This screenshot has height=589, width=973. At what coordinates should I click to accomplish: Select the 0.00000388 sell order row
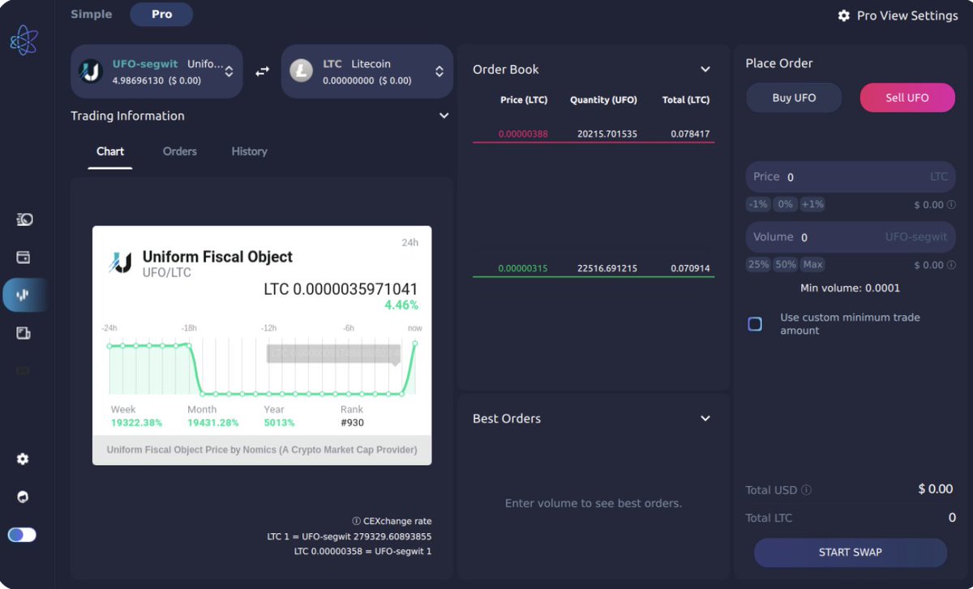594,134
